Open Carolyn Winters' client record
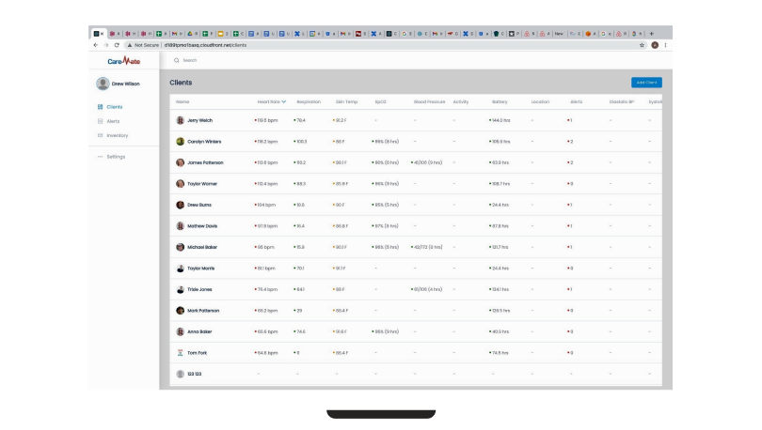 [204, 142]
